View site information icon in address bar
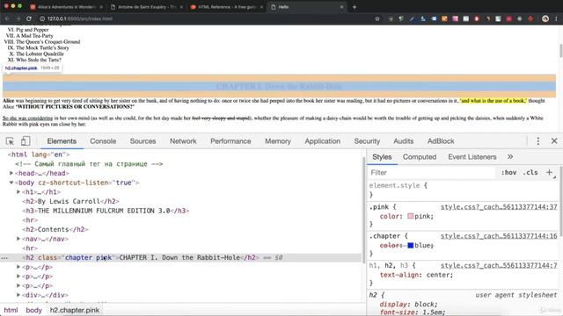The image size is (563, 316). coord(42,18)
